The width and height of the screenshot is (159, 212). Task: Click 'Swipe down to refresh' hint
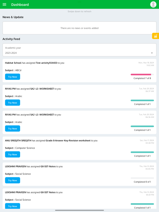79,12
